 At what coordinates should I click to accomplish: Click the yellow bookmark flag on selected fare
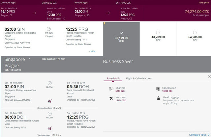click(x=105, y=23)
